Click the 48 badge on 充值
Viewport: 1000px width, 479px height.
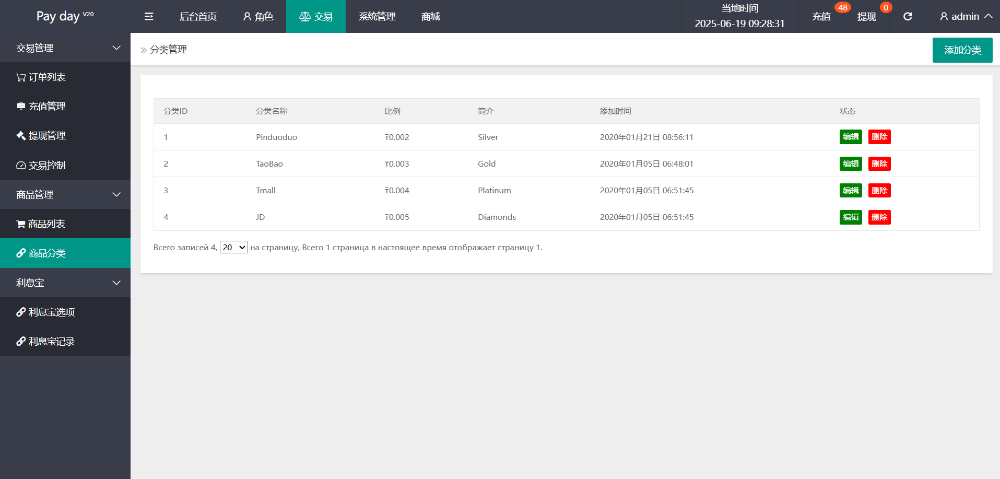(842, 7)
